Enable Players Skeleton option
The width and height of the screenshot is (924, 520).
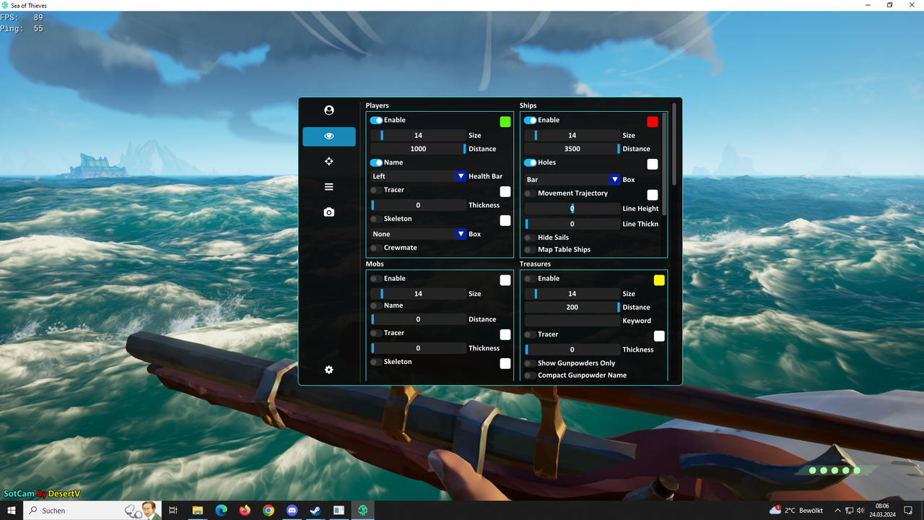(x=376, y=219)
